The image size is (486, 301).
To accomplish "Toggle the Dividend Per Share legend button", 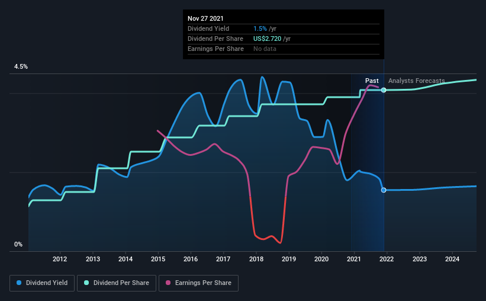I will point(117,283).
